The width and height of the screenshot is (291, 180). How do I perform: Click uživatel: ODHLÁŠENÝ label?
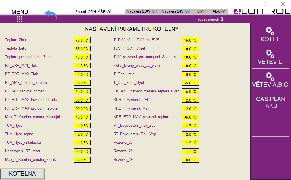pyautogui.click(x=92, y=12)
